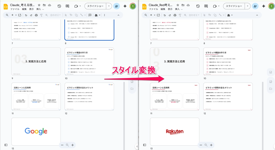The height and width of the screenshot is (150, 275).
Task: Launch Gemini sparkle in left window
Action: [125, 6]
